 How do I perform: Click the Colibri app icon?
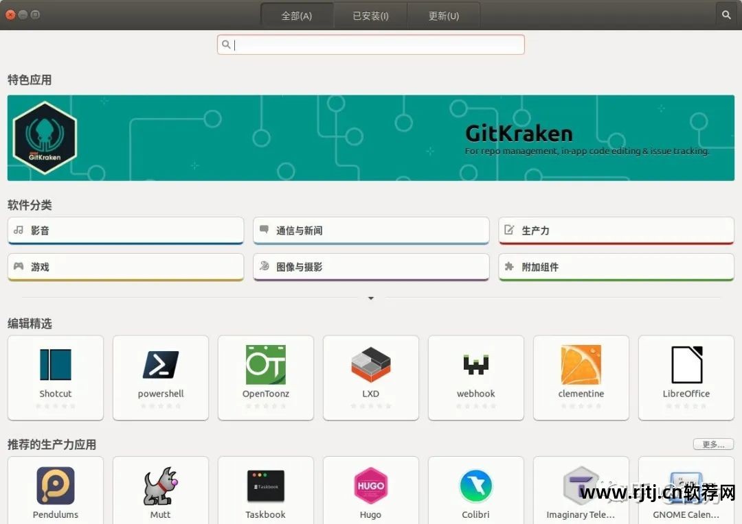tap(475, 486)
